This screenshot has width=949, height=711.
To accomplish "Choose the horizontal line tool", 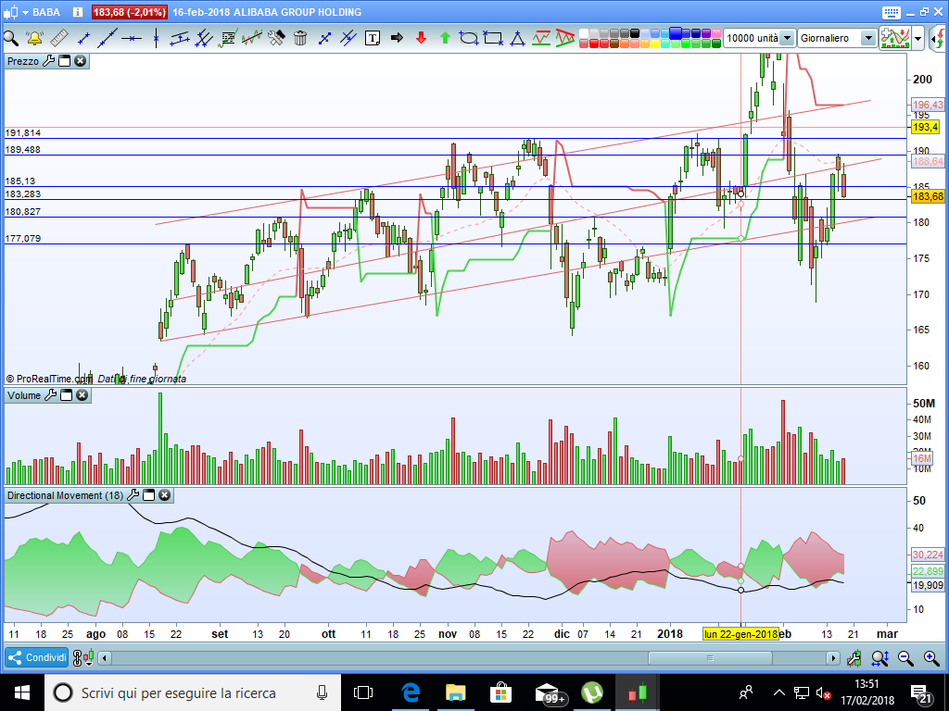I will (x=132, y=38).
